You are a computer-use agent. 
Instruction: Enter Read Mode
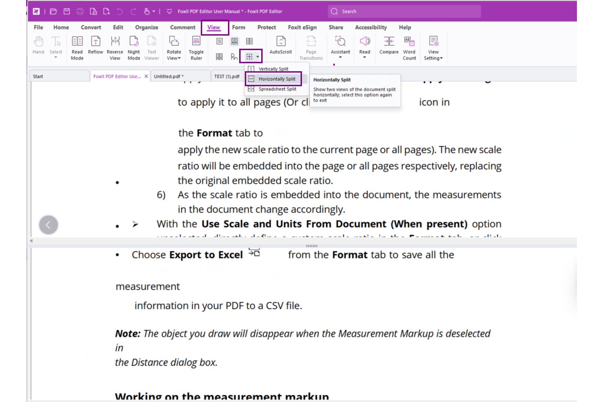(77, 48)
